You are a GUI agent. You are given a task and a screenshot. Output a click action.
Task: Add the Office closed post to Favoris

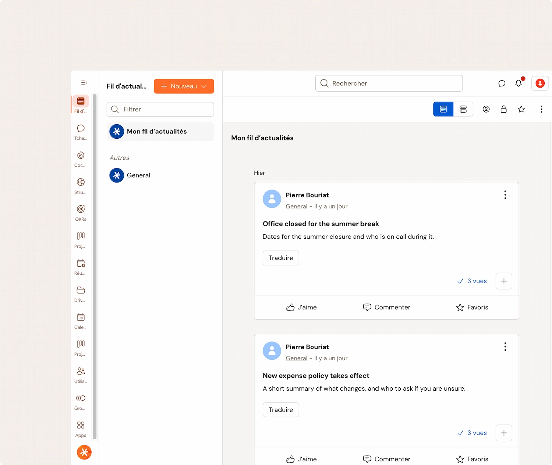(472, 308)
